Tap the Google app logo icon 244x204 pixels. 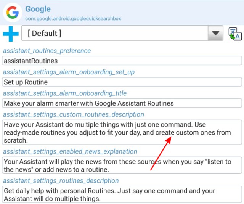point(13,13)
